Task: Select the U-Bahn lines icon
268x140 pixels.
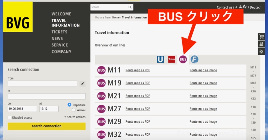Action: [x=160, y=59]
